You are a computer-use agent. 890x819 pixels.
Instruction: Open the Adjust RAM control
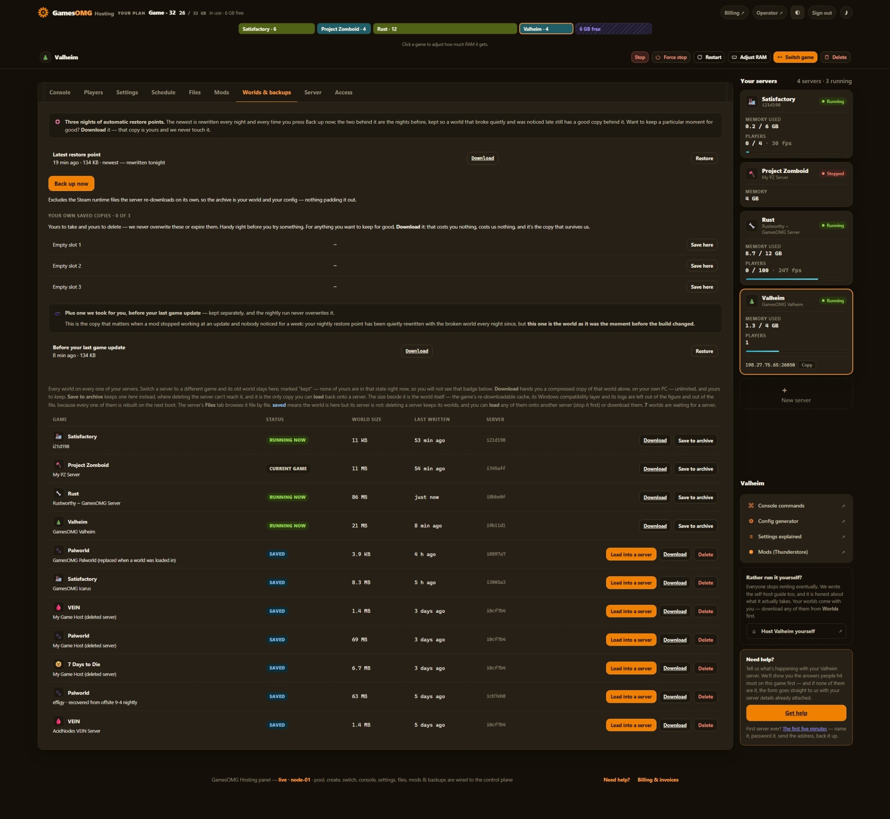pos(748,57)
